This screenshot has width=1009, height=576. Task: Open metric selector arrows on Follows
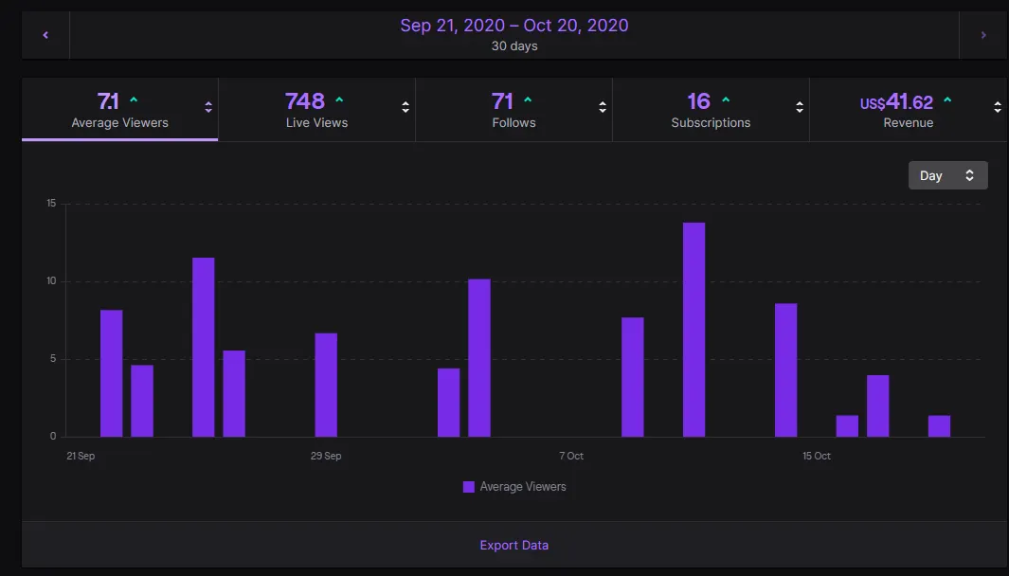[x=603, y=107]
